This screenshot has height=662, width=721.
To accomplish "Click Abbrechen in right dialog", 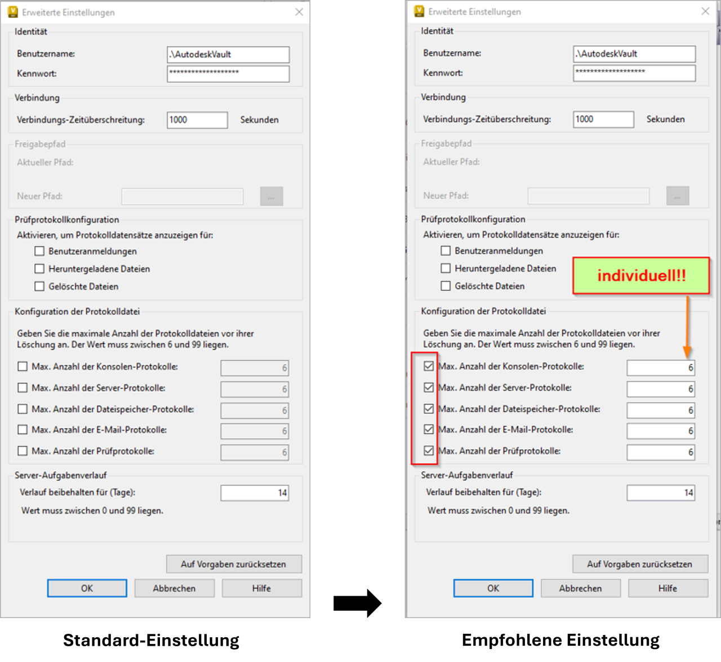I will tap(581, 588).
